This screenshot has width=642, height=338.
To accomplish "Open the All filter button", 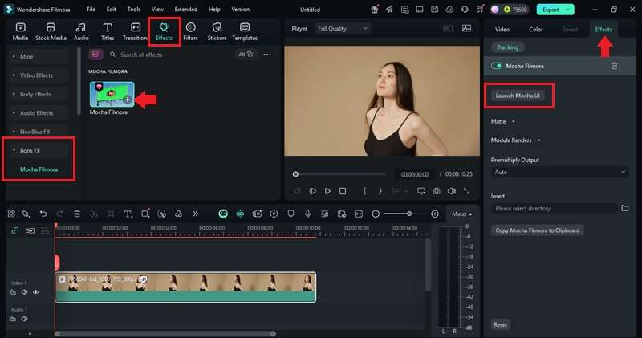I will point(246,54).
